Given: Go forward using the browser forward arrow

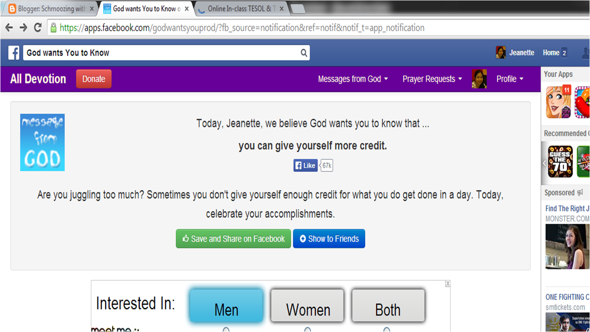Looking at the screenshot, I should (23, 28).
